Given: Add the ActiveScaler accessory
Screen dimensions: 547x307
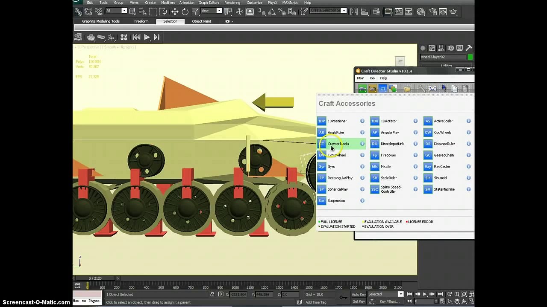Looking at the screenshot, I should tap(443, 121).
